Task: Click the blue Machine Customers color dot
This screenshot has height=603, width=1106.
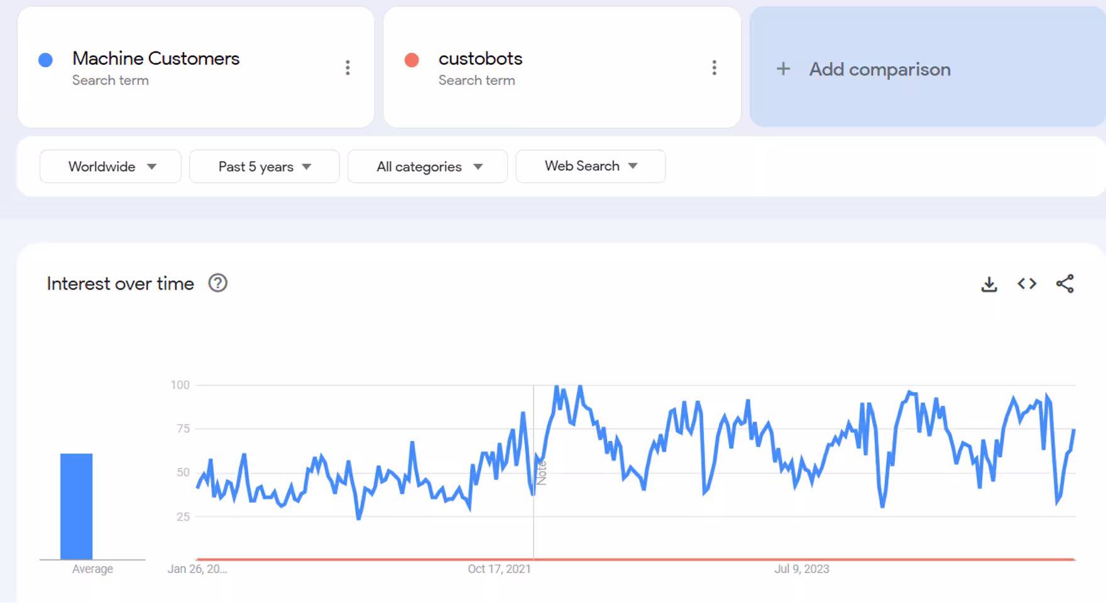Action: 45,60
